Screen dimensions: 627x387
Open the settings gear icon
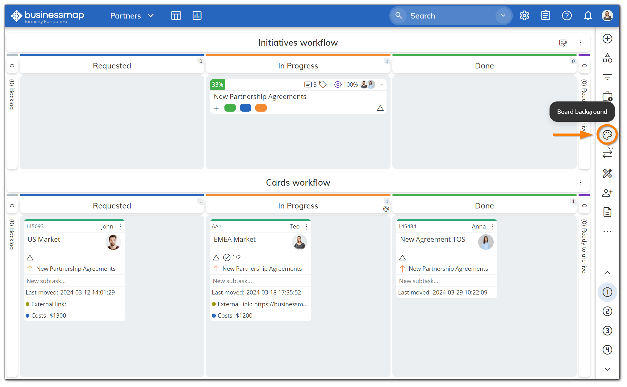click(524, 15)
